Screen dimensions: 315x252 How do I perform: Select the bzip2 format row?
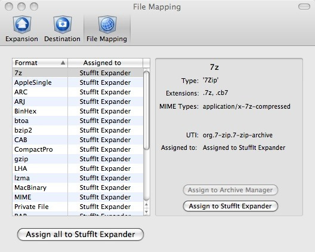(78, 130)
